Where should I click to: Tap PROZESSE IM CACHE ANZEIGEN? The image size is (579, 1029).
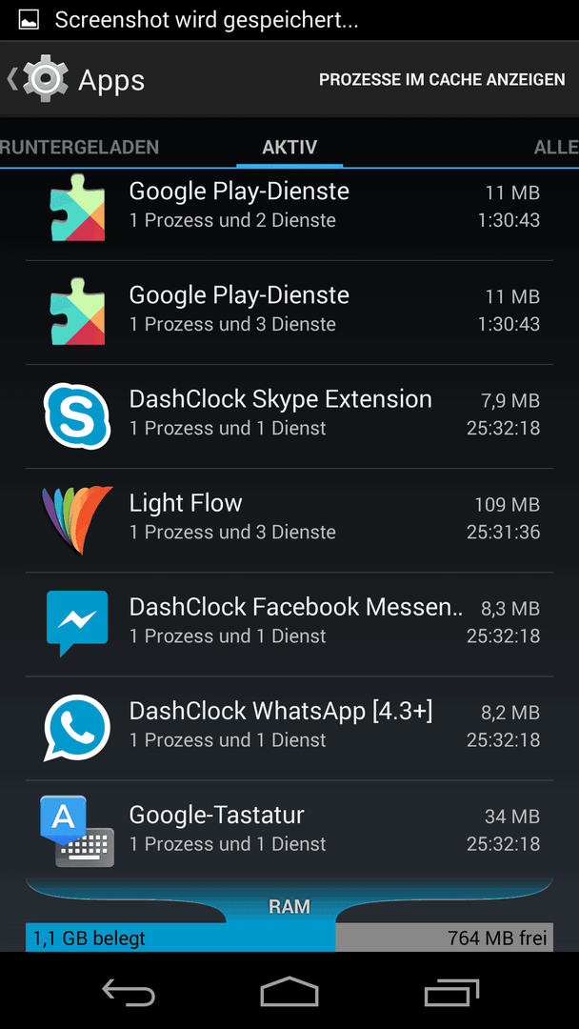point(442,79)
